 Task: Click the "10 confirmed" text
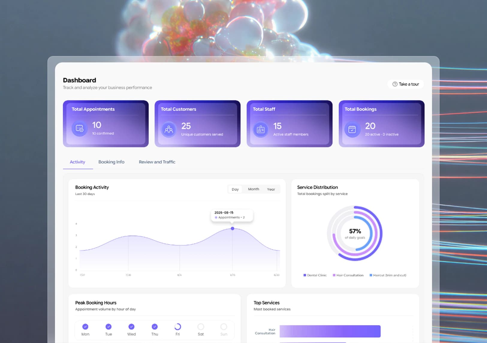pos(103,133)
